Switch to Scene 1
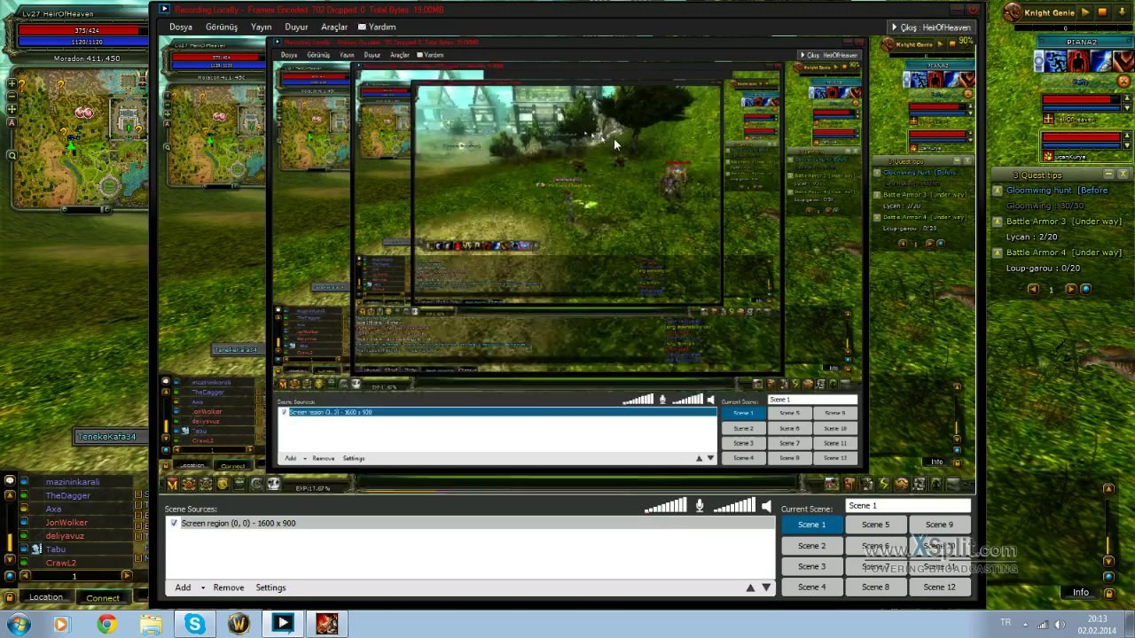This screenshot has width=1135, height=638. point(811,525)
